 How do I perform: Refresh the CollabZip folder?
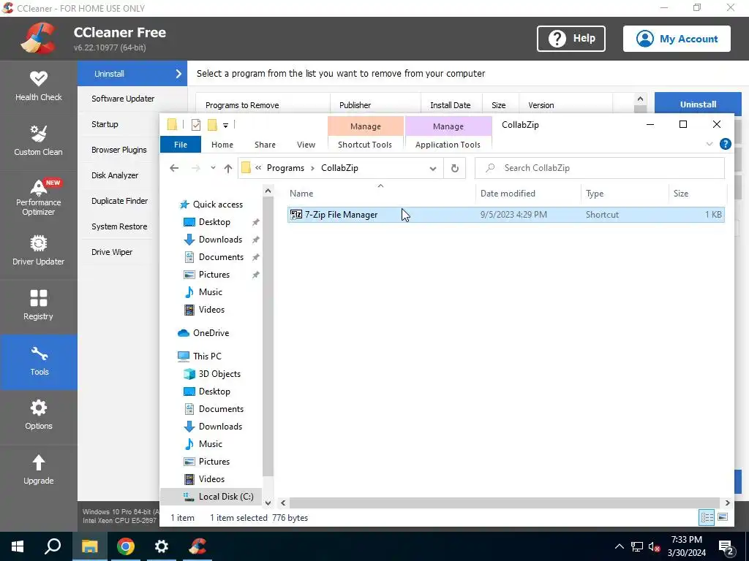(455, 168)
